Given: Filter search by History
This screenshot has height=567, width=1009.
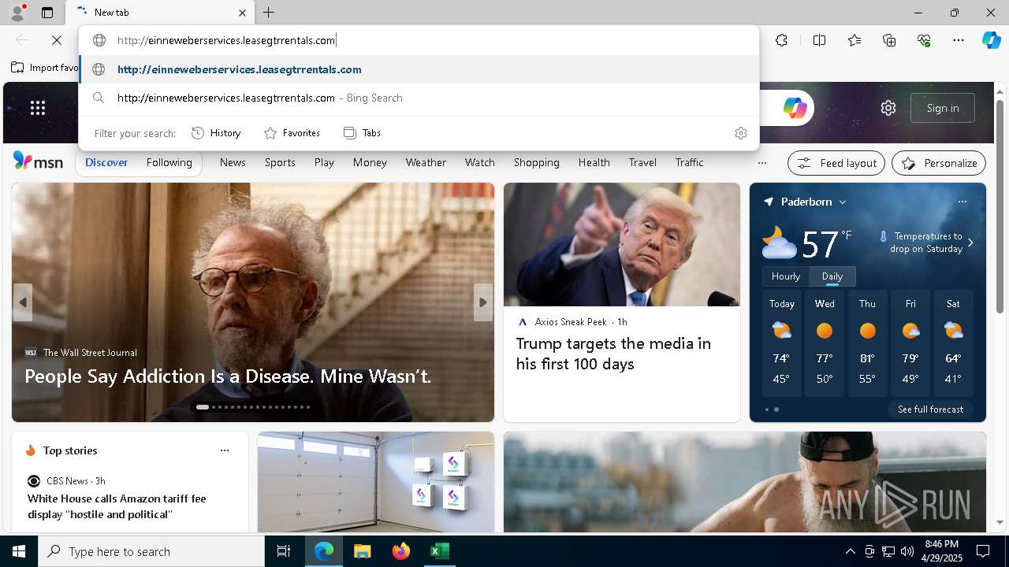Looking at the screenshot, I should pyautogui.click(x=216, y=133).
